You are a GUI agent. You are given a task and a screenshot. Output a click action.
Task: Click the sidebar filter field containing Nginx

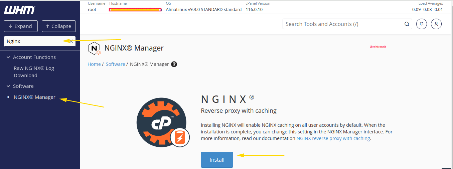(x=35, y=42)
